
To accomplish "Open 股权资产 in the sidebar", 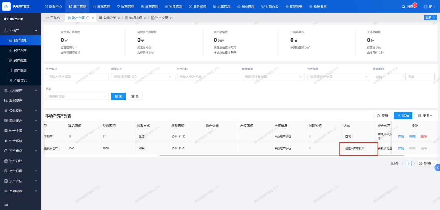I will 21,101.
